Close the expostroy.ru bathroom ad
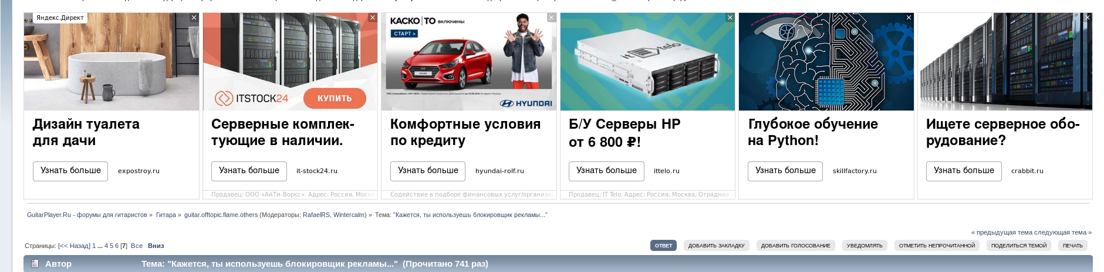The height and width of the screenshot is (272, 1104). [x=194, y=18]
